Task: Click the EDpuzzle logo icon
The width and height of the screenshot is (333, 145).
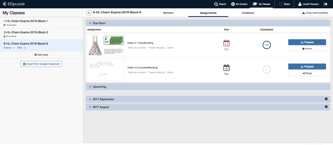Action: (5, 4)
